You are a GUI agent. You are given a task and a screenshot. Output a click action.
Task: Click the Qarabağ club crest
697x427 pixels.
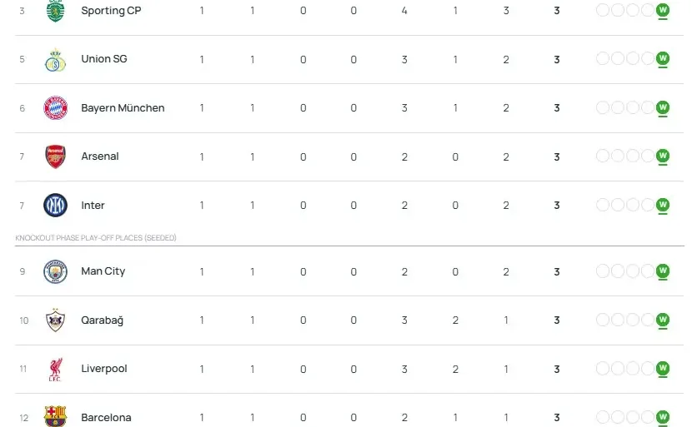[55, 320]
